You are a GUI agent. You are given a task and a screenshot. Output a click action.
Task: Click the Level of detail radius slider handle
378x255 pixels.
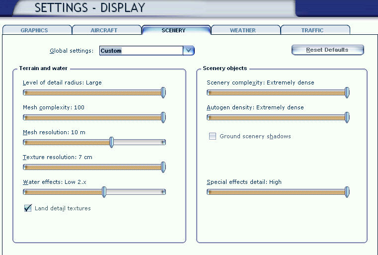pos(163,92)
